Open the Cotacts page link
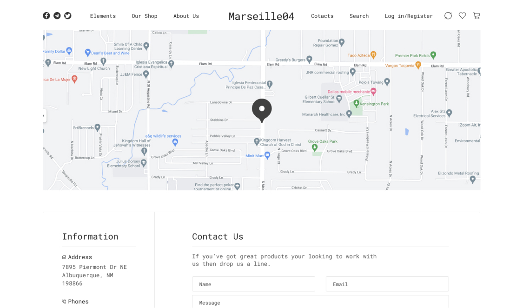The width and height of the screenshot is (523, 308). click(x=322, y=16)
